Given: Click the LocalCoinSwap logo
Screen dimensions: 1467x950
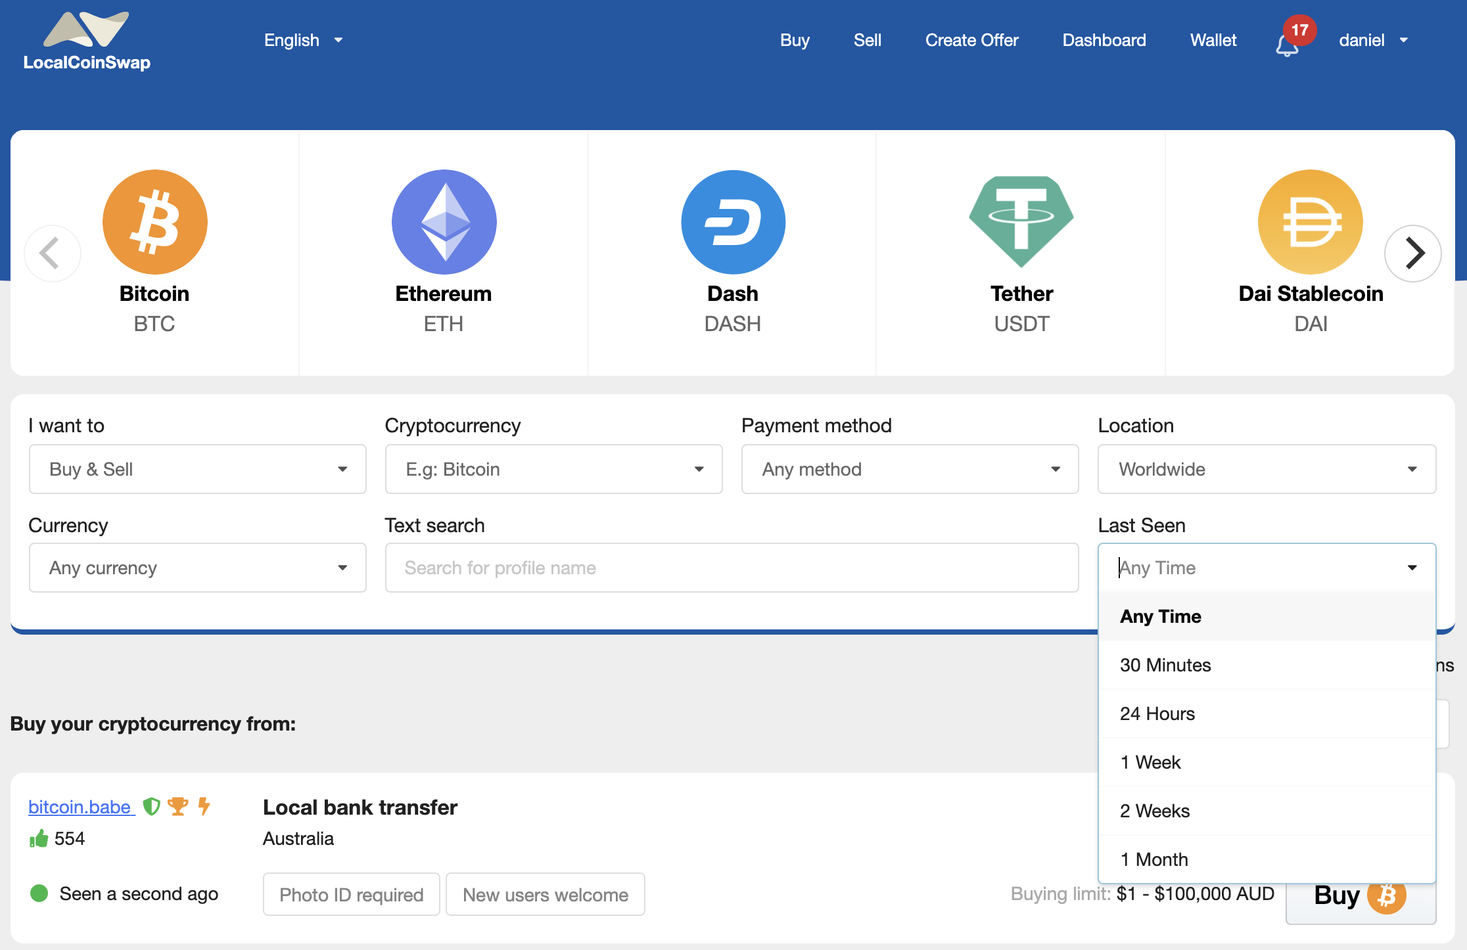Looking at the screenshot, I should click(x=87, y=41).
